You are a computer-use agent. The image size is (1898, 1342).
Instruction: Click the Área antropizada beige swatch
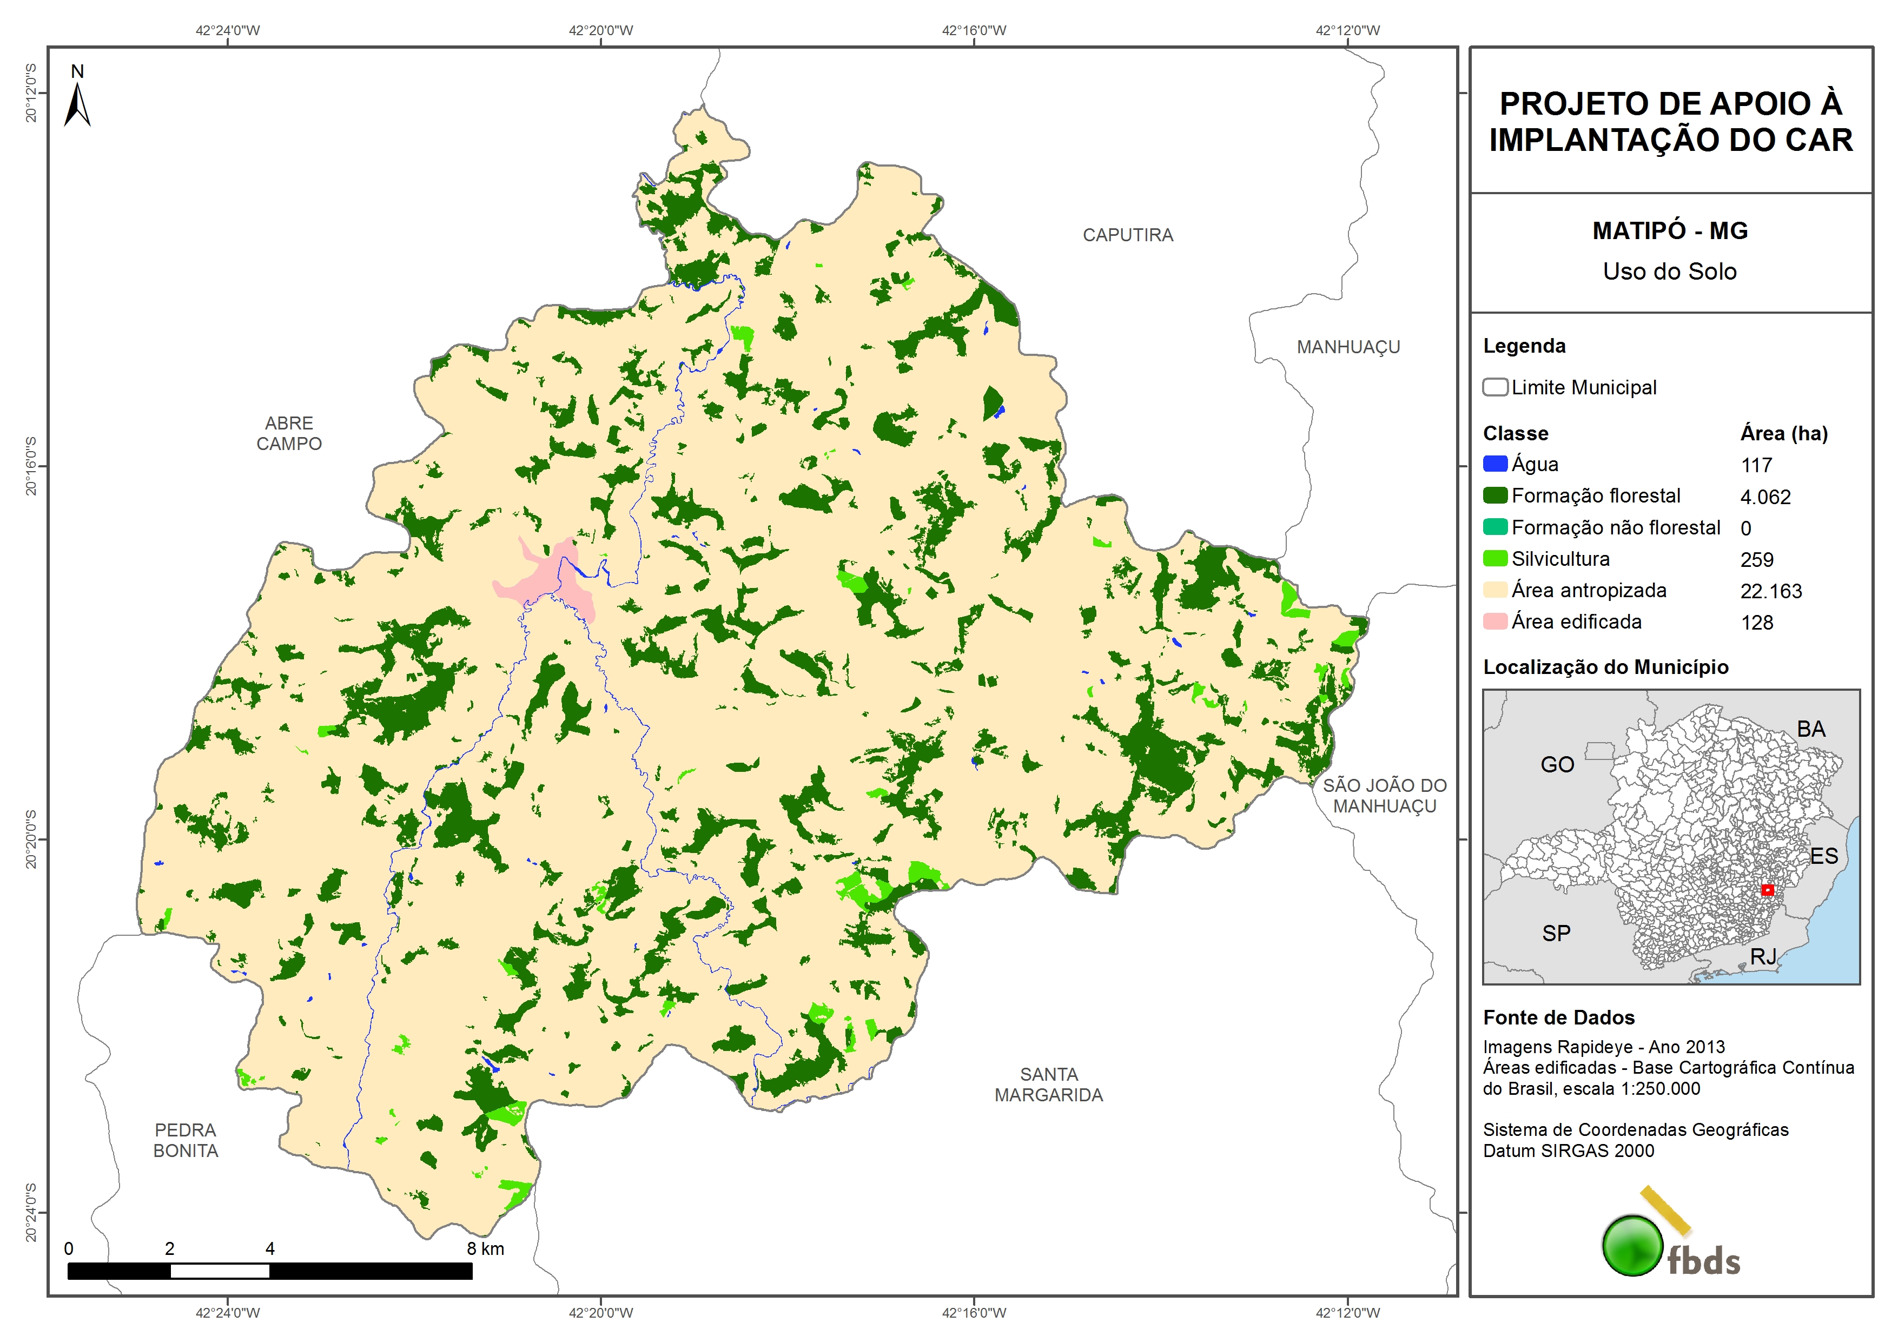(1494, 590)
